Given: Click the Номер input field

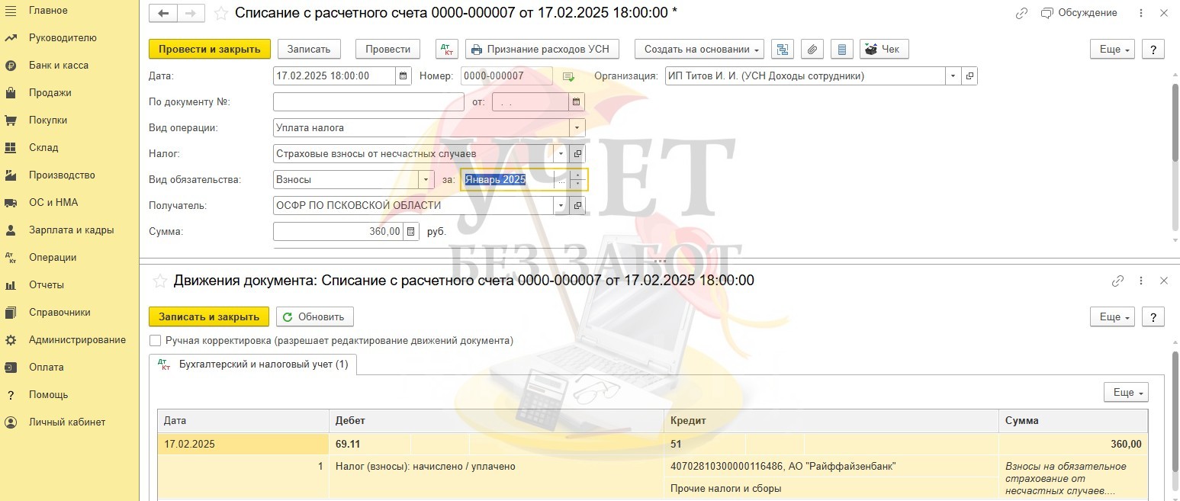Looking at the screenshot, I should click(x=506, y=76).
